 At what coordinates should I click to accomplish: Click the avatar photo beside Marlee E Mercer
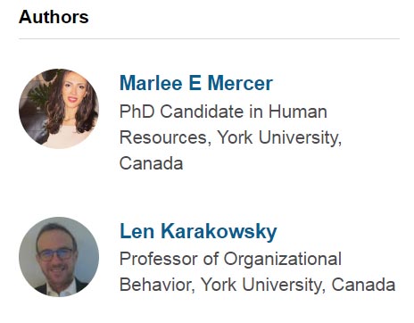coord(59,109)
